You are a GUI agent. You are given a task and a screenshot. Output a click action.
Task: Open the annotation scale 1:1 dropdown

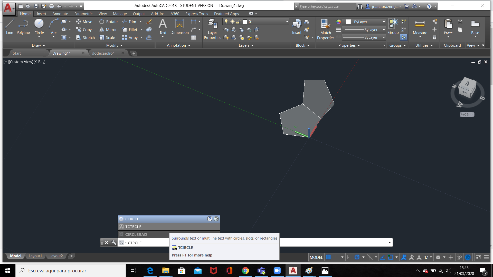[x=428, y=257]
